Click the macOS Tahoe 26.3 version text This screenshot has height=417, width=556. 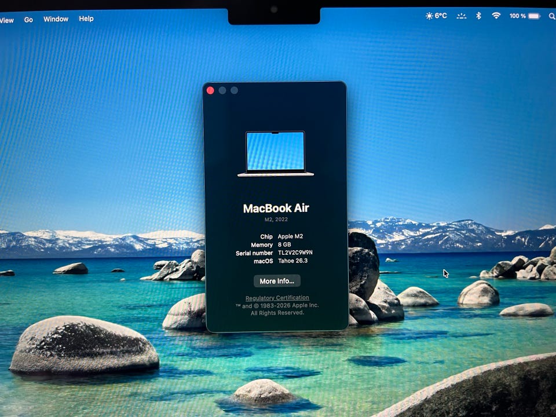[x=292, y=261]
